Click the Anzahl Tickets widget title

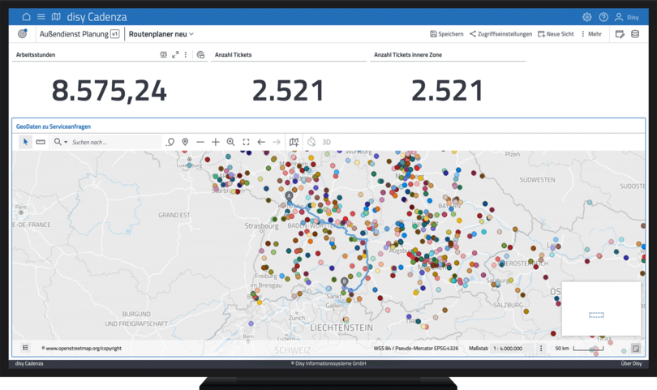[234, 54]
